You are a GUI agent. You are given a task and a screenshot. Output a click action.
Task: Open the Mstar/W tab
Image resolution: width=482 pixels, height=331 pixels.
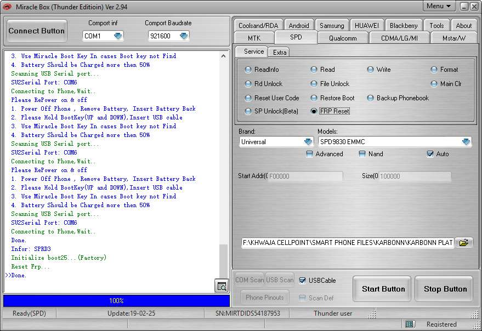[x=454, y=38]
